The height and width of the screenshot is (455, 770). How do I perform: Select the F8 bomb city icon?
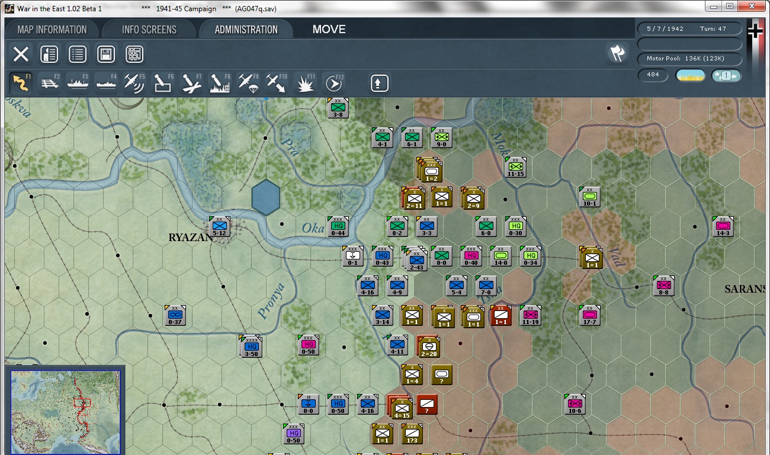tap(220, 83)
